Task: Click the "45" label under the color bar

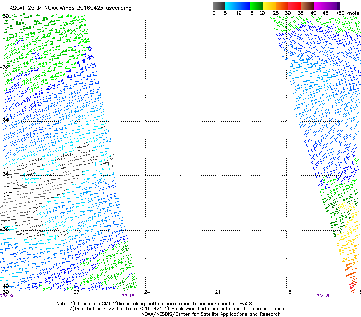Action: pyautogui.click(x=325, y=13)
